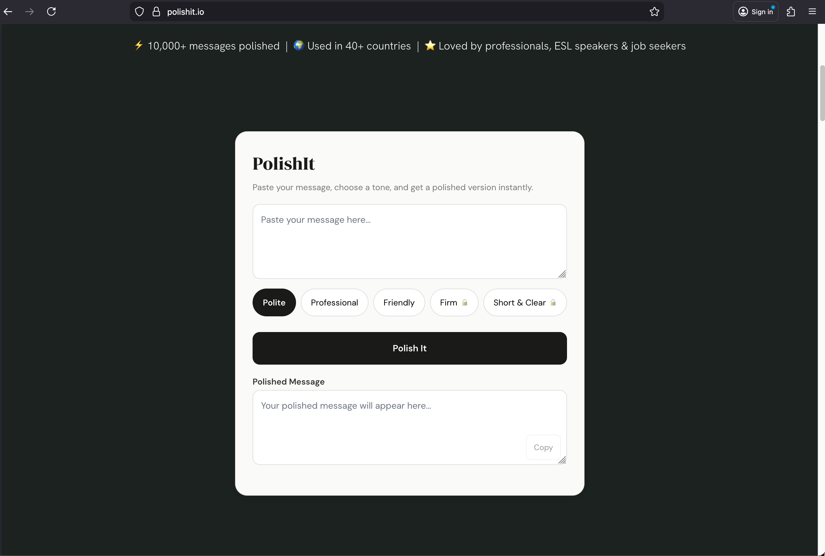
Task: Click the tracking protection shield icon
Action: pyautogui.click(x=139, y=11)
